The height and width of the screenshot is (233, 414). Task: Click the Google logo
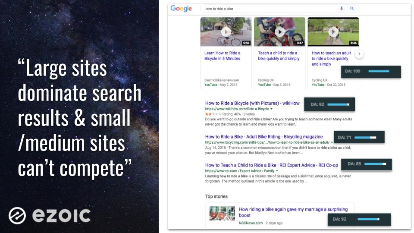(181, 9)
